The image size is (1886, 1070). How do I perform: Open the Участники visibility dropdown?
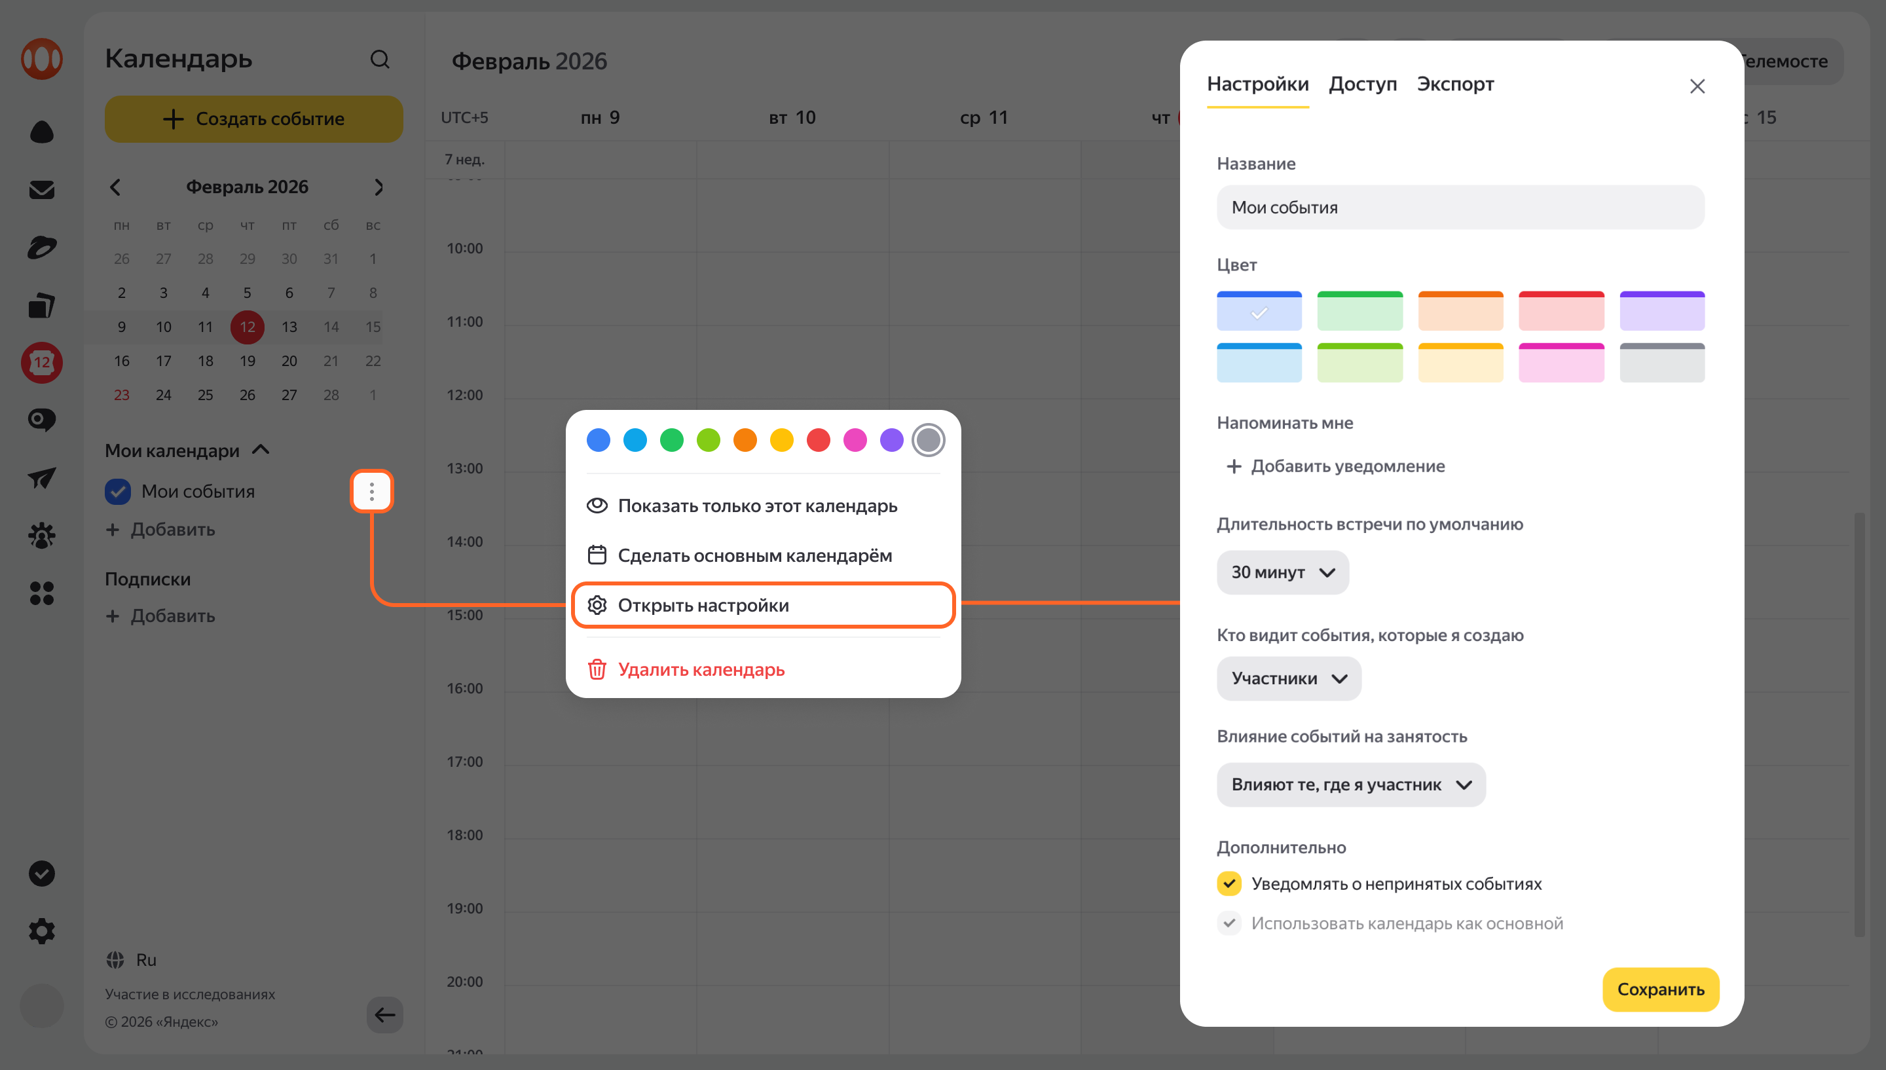(1288, 678)
